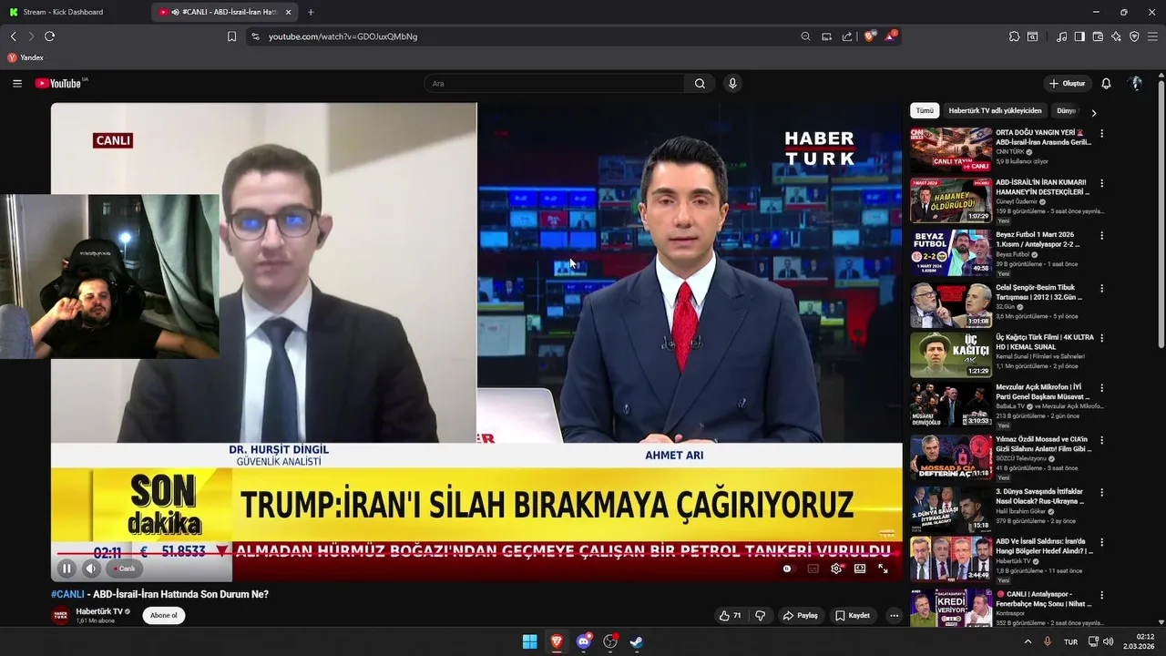Open options for Mevzular Açık Mikrofon video

(x=1101, y=388)
